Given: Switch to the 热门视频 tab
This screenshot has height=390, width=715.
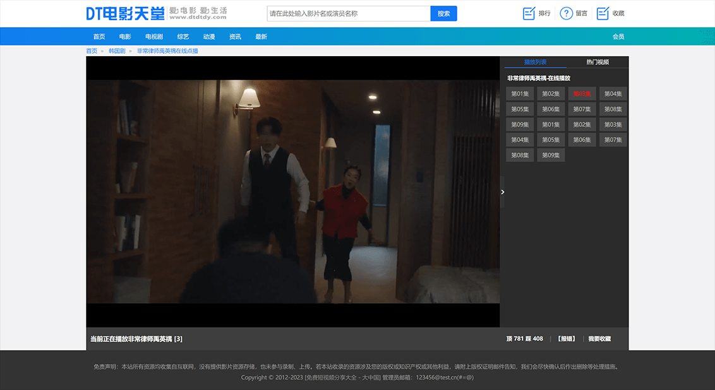Looking at the screenshot, I should [597, 62].
